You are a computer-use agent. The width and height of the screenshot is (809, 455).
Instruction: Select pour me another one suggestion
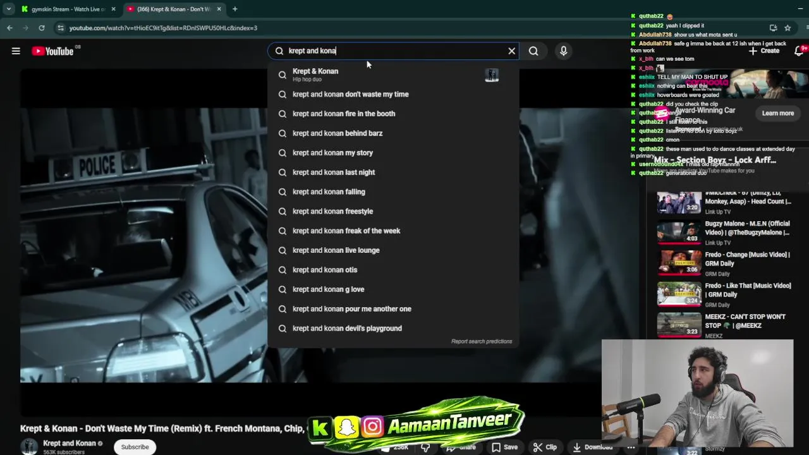click(392, 309)
